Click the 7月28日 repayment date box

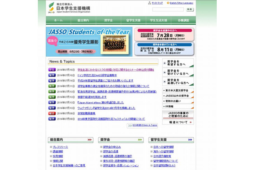click(164, 35)
